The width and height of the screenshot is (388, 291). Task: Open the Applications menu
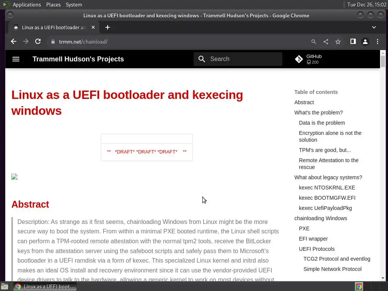coord(27,5)
